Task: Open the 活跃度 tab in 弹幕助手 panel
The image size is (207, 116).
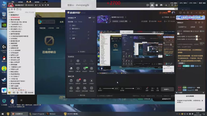Action: click(x=193, y=27)
